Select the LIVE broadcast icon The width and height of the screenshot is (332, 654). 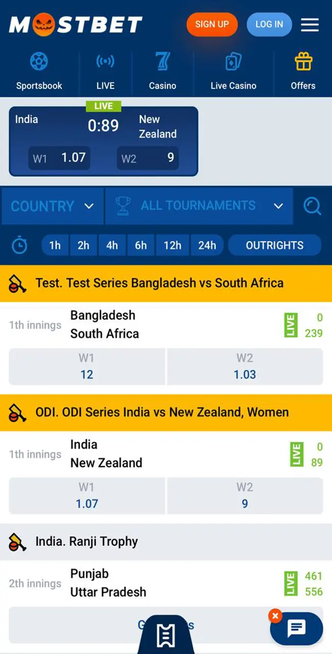[105, 60]
